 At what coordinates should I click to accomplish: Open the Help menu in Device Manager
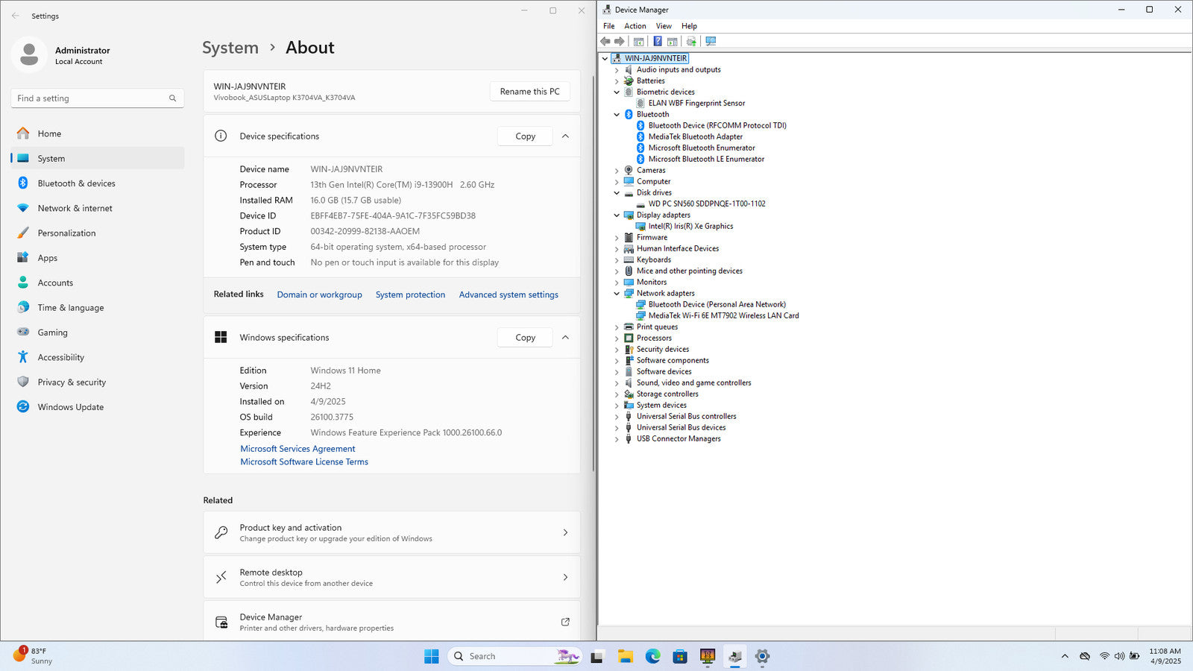[690, 26]
